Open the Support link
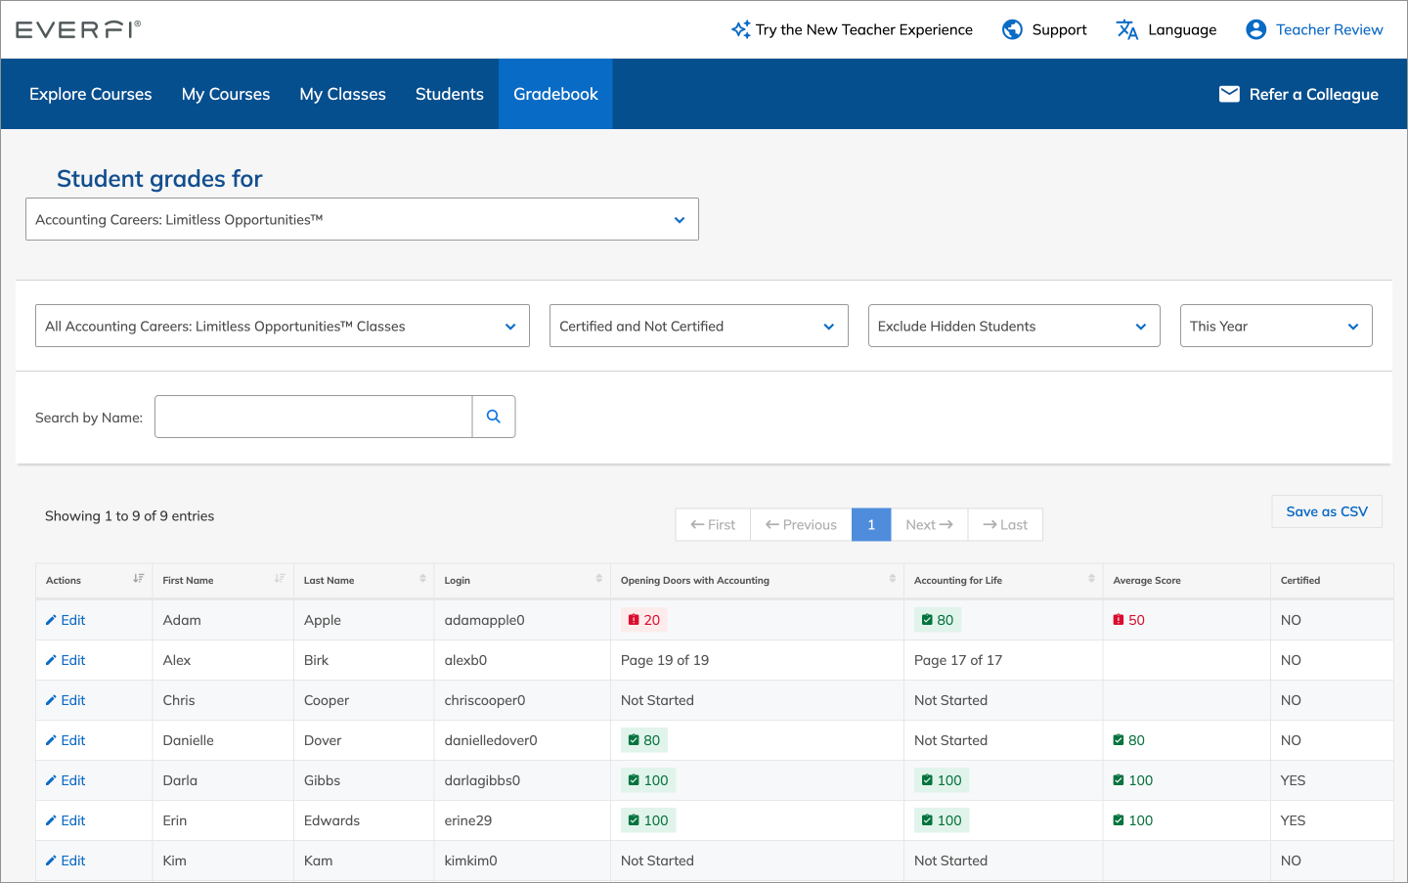The image size is (1408, 883). (1044, 29)
